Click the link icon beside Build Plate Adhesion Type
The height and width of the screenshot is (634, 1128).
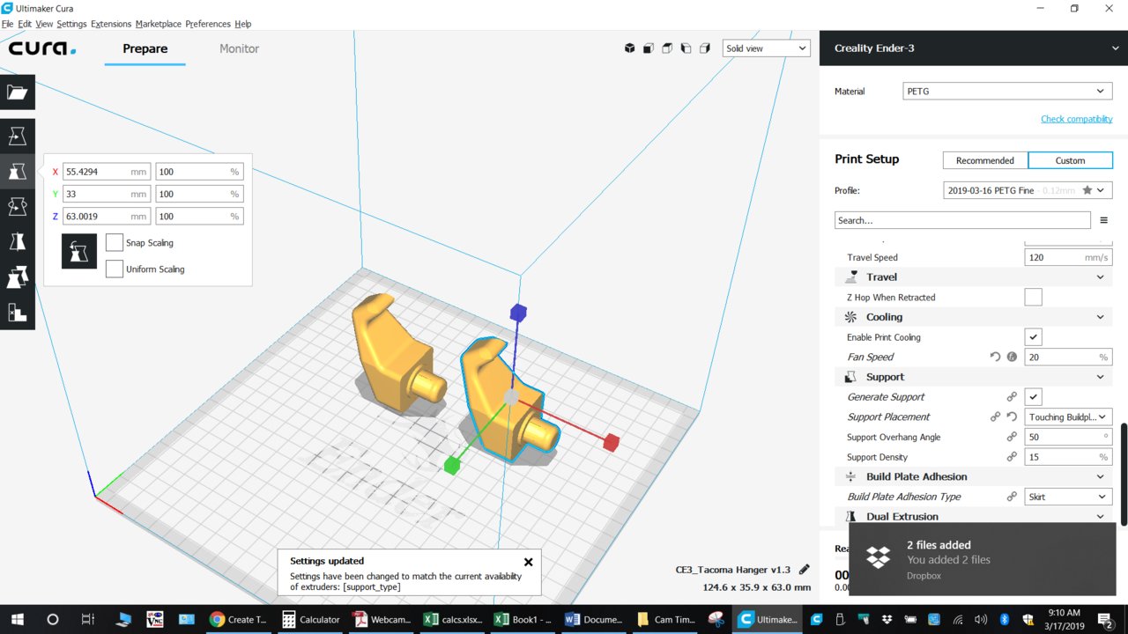[x=1012, y=497]
